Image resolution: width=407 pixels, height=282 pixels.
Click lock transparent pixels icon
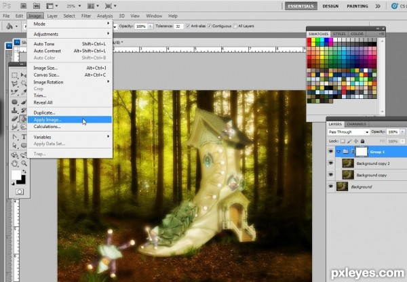tap(343, 141)
